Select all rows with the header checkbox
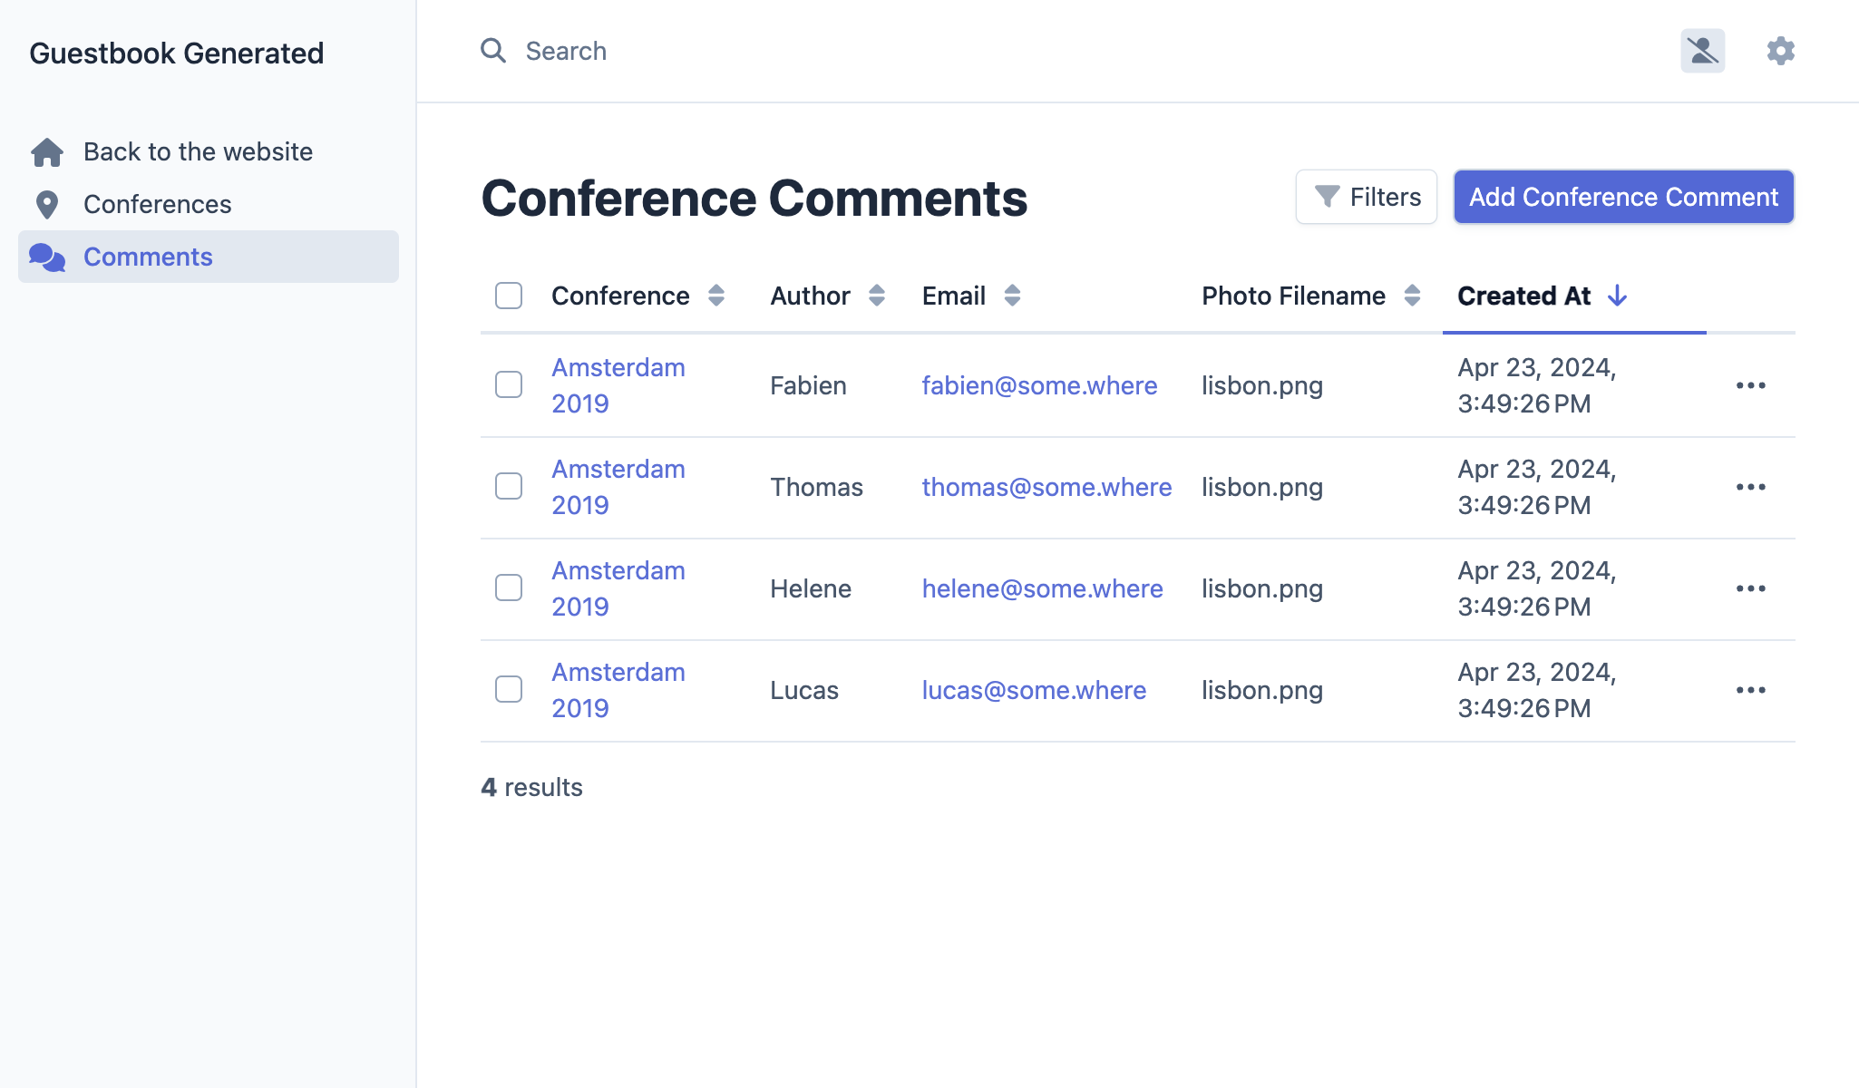Screen dimensions: 1859x1088 [x=509, y=296]
